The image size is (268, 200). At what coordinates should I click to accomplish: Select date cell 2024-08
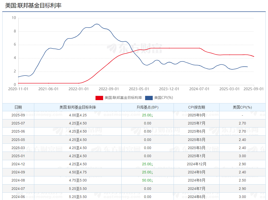[x=18, y=180]
